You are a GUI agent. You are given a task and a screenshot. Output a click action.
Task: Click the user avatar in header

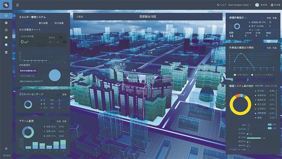257,5
